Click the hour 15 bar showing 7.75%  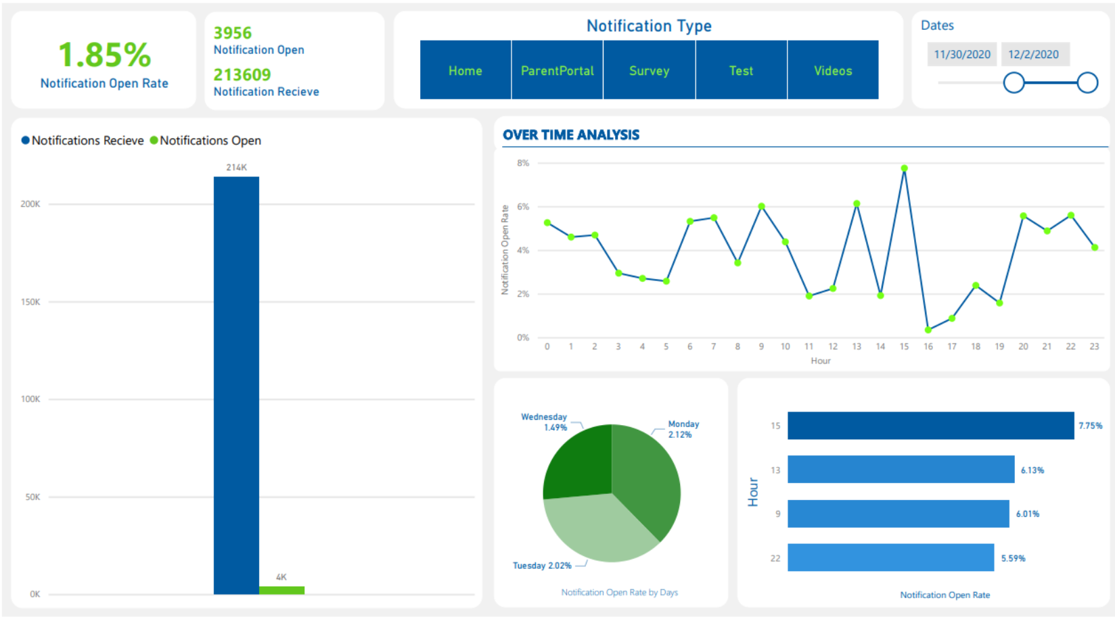931,426
